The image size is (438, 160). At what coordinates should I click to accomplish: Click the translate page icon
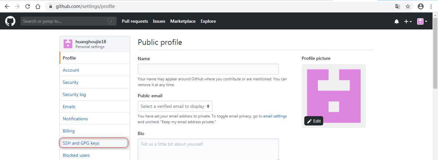(x=398, y=6)
